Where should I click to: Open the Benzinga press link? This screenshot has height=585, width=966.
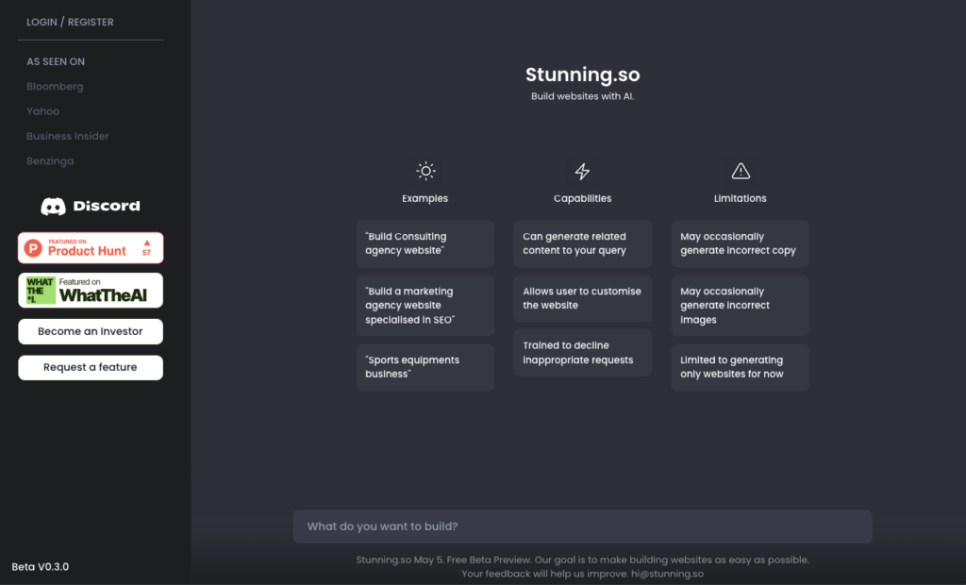click(50, 161)
